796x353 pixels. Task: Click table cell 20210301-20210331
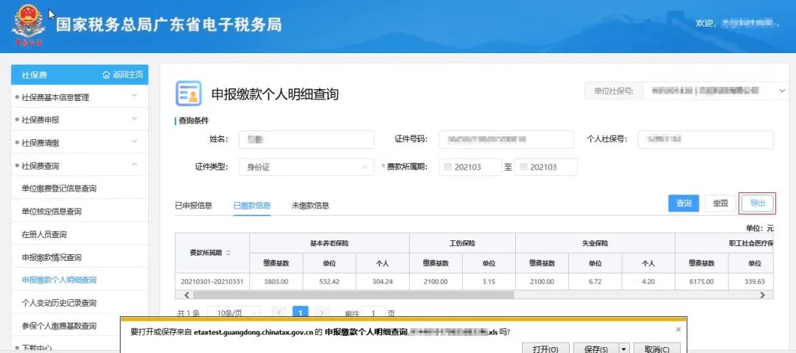212,282
